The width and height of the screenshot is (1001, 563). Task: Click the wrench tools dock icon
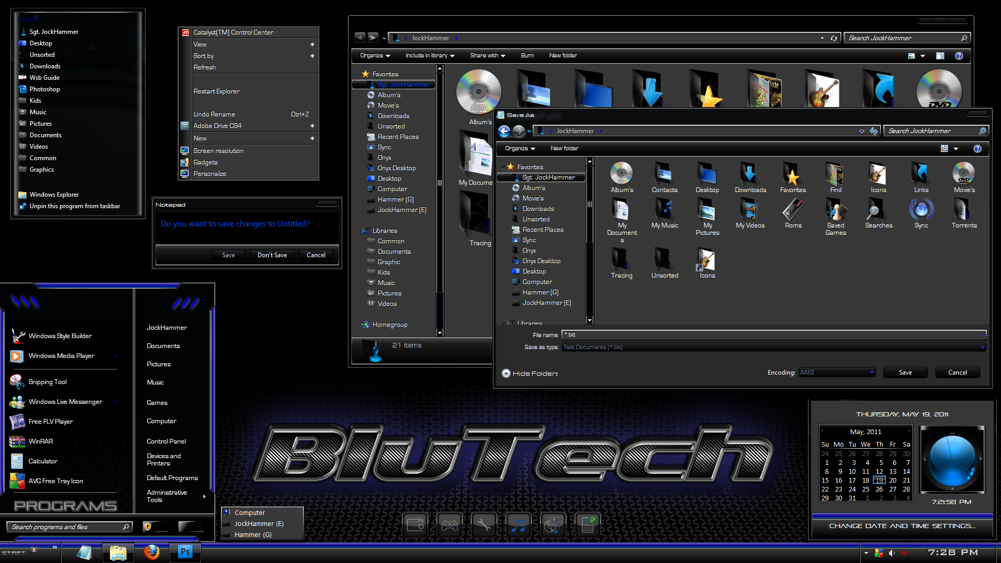pos(484,525)
